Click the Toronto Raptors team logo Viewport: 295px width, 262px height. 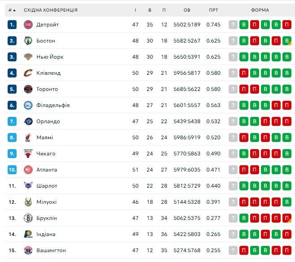(28, 89)
